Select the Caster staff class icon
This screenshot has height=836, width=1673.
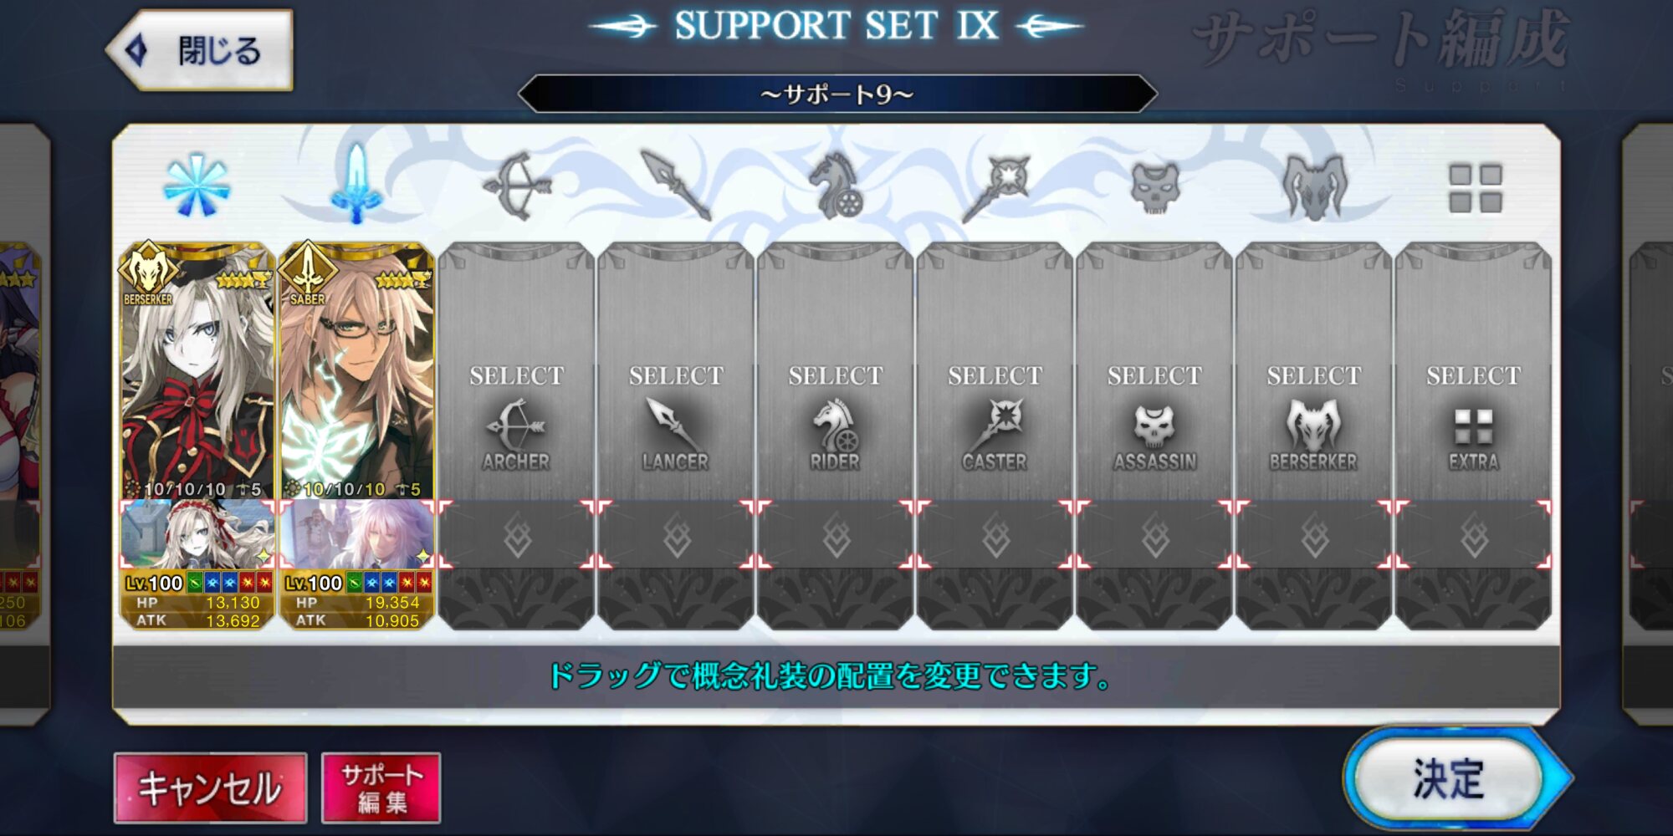tap(995, 187)
